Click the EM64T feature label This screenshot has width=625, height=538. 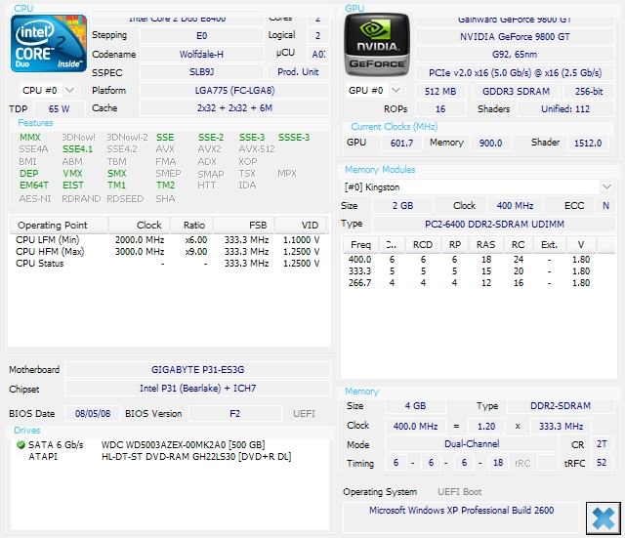tap(34, 186)
